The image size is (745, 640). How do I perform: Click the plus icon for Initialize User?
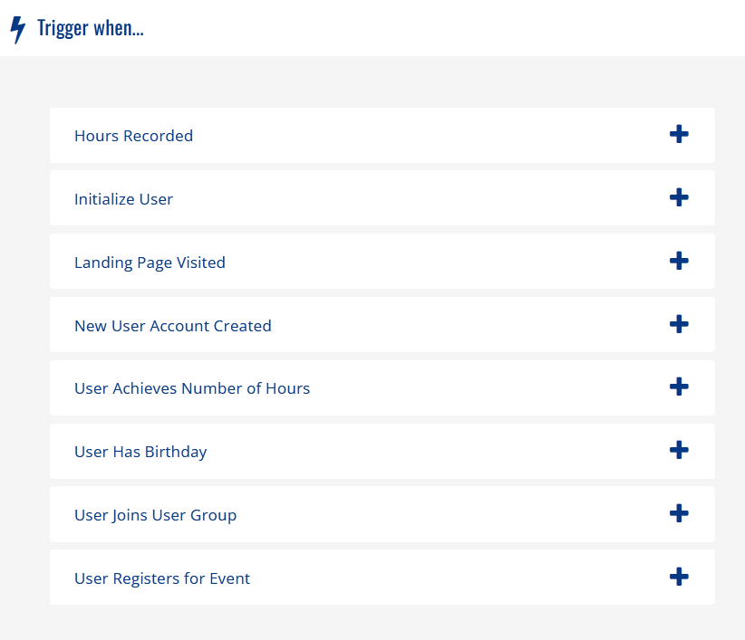coord(679,197)
